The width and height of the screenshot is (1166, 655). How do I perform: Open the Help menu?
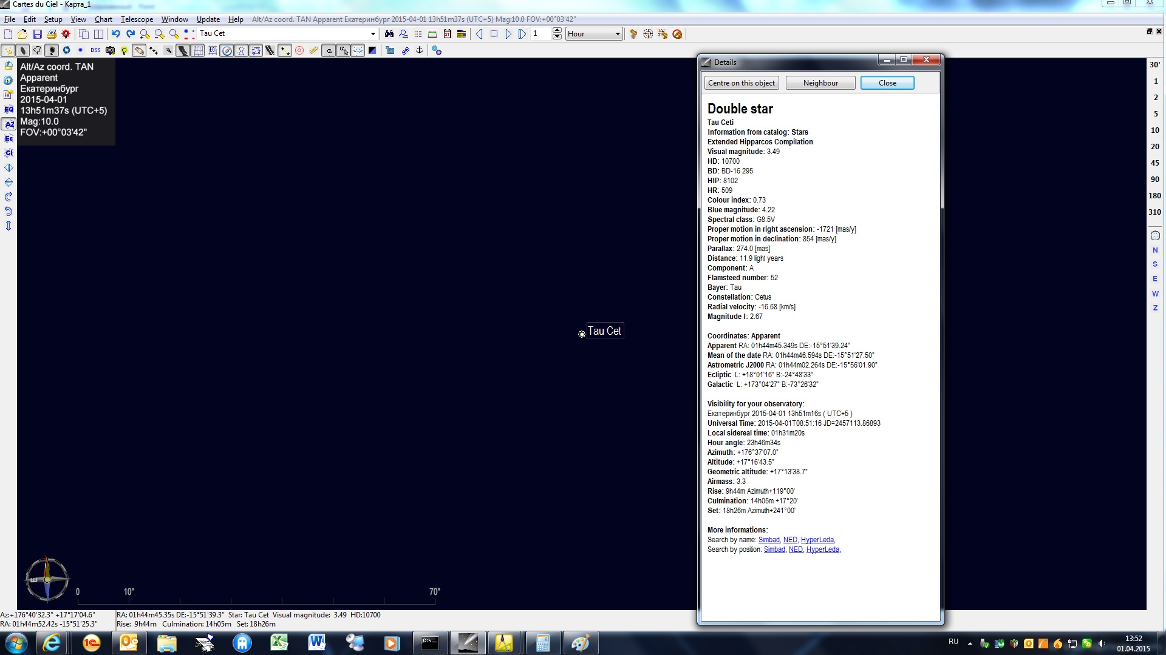(x=236, y=19)
